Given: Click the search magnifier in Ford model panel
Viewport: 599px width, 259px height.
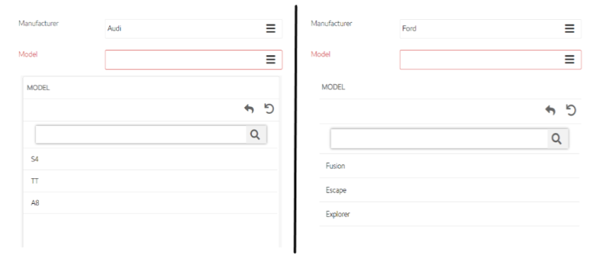Looking at the screenshot, I should coord(557,139).
